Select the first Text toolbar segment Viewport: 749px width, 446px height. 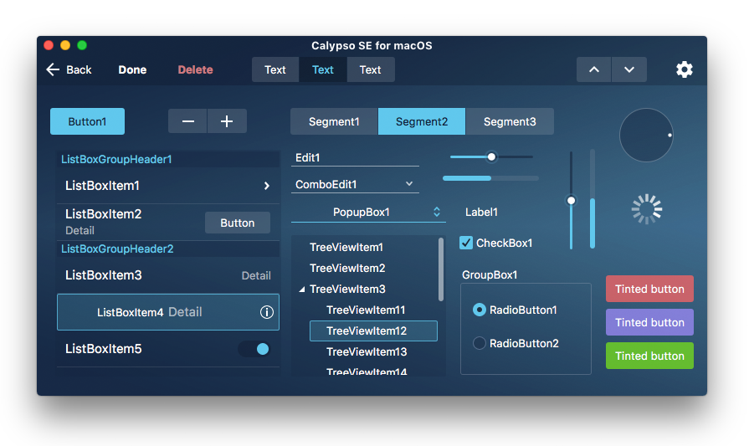(x=275, y=69)
